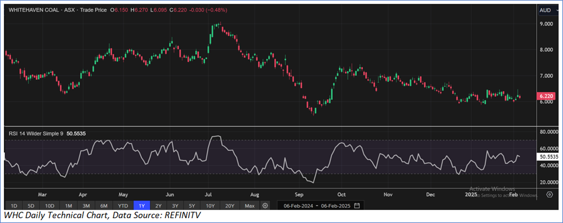Image resolution: width=563 pixels, height=223 pixels.
Task: Switch to the 5Y range
Action: coord(193,206)
